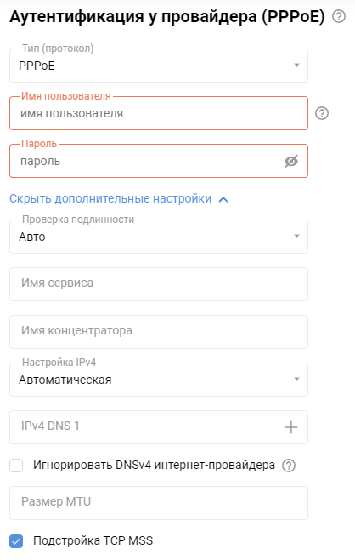355x560 pixels.
Task: Click the arrow icon in Тип (протокол) field
Action: (x=296, y=66)
